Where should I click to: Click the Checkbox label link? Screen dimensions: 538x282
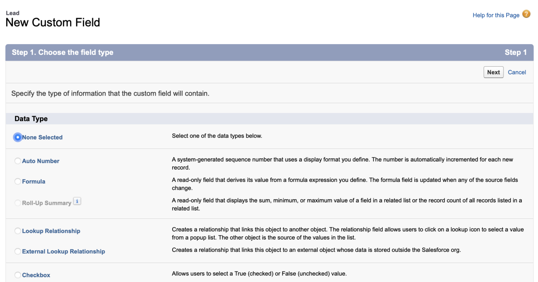(36, 275)
